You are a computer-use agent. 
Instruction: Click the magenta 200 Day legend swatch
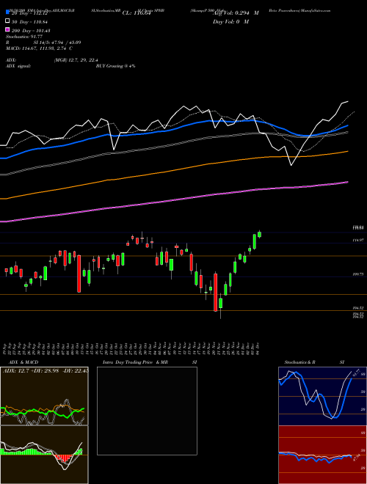[7, 30]
